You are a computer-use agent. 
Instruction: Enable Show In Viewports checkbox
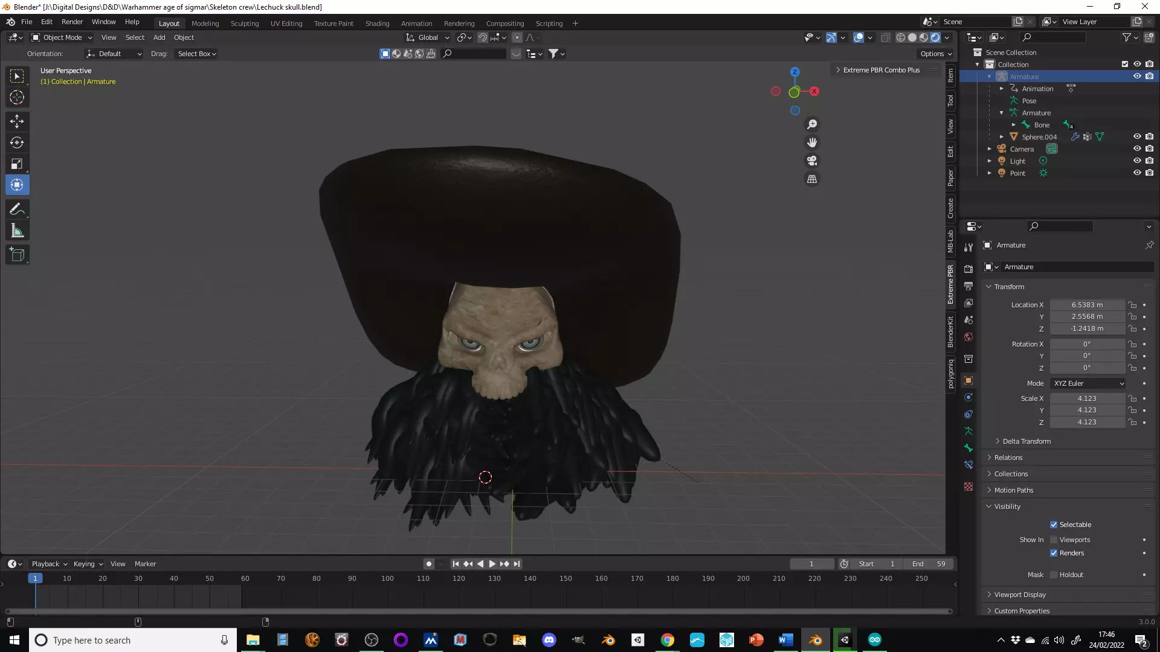click(x=1054, y=540)
